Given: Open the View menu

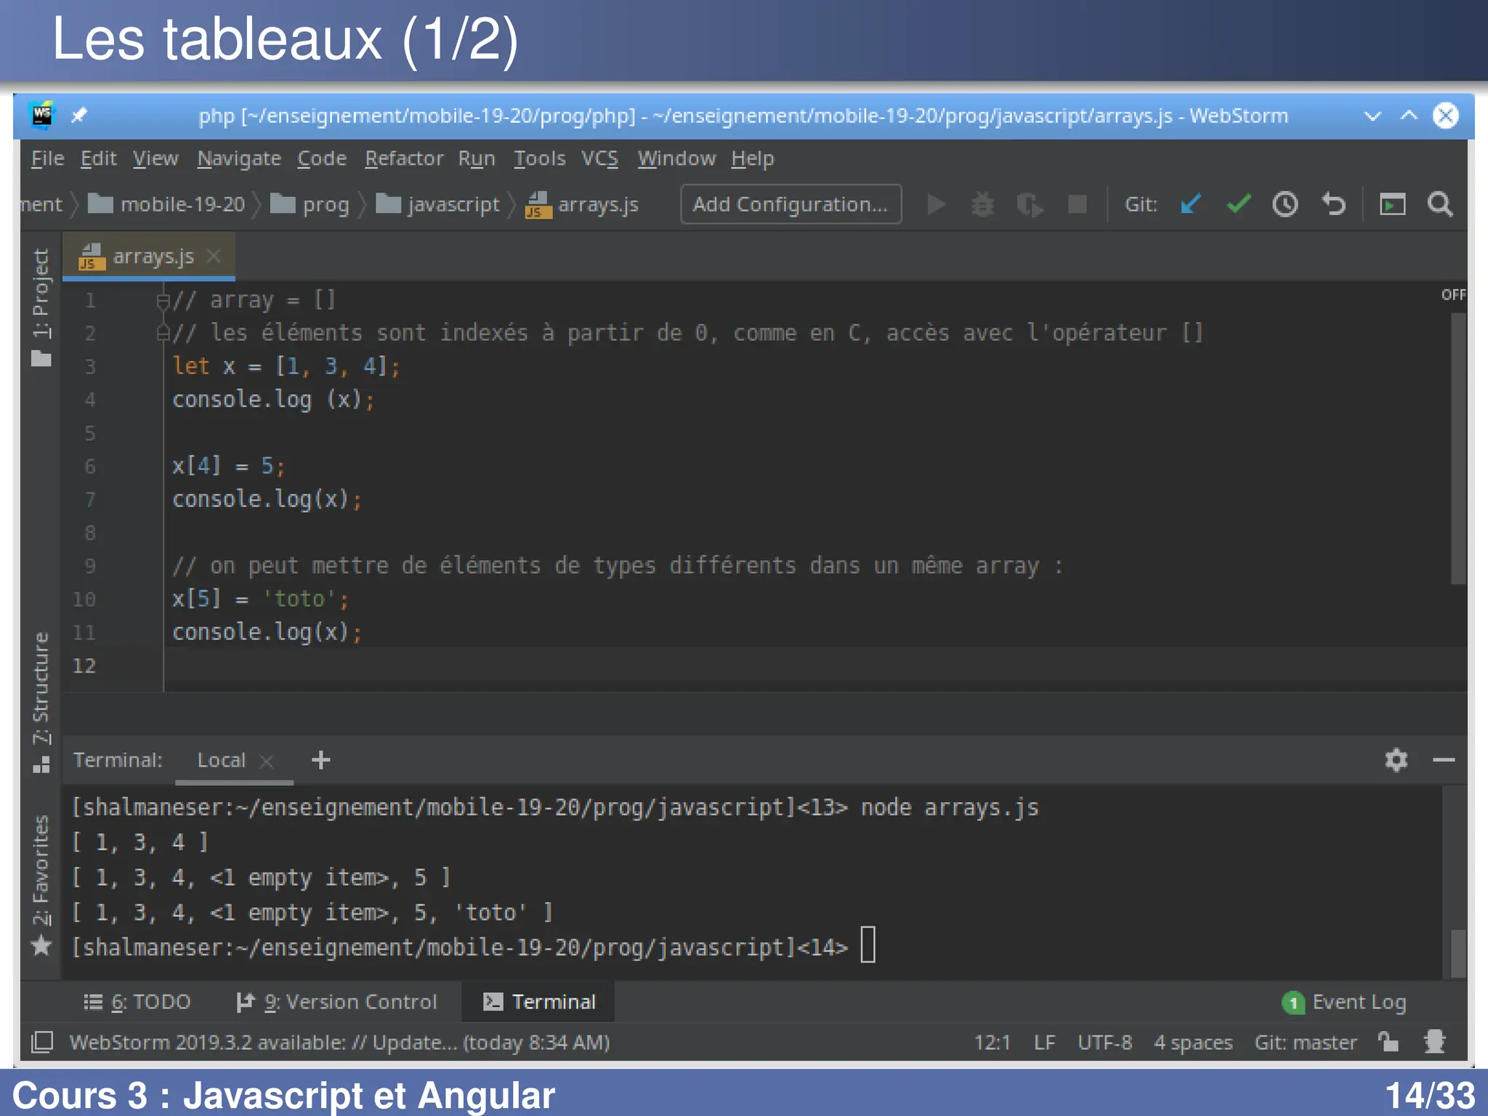Looking at the screenshot, I should [155, 158].
